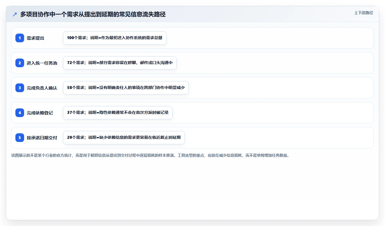The width and height of the screenshot is (385, 226).
Task: Click the 完成依赖登记 step label
Action: [40, 113]
